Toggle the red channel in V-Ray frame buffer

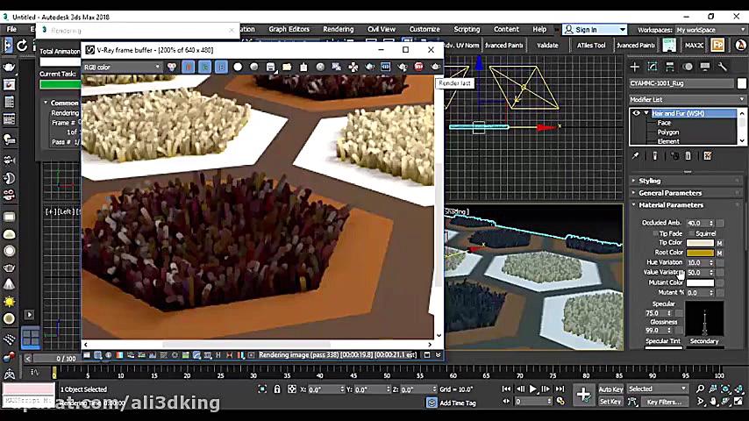188,68
